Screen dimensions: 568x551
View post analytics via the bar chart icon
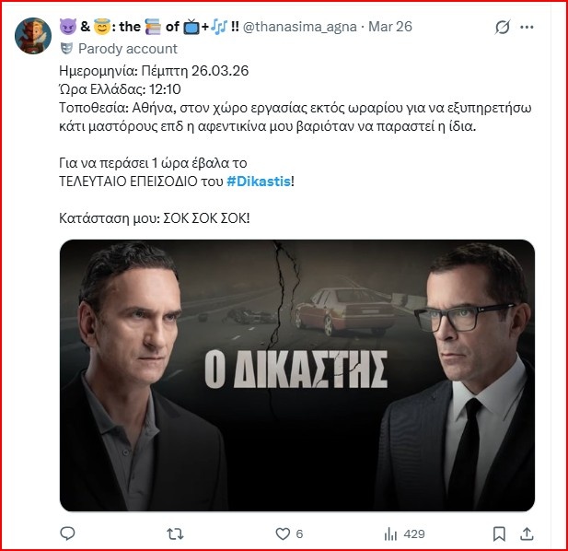click(x=389, y=533)
